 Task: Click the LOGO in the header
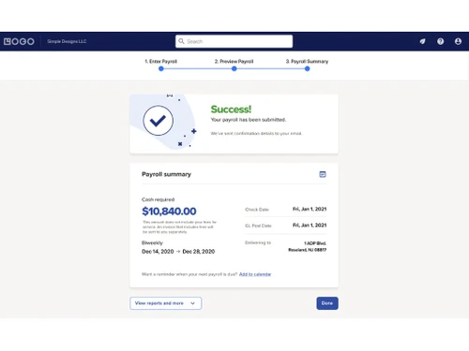click(19, 41)
